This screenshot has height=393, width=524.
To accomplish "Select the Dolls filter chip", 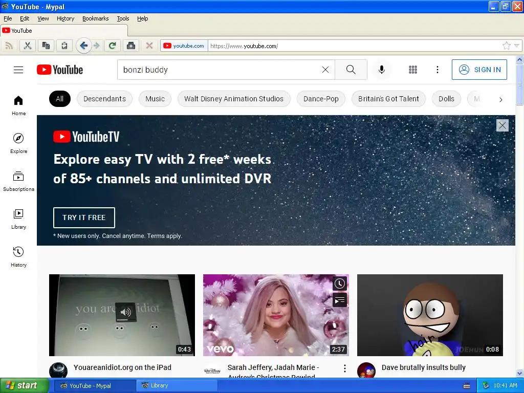I will tap(446, 99).
